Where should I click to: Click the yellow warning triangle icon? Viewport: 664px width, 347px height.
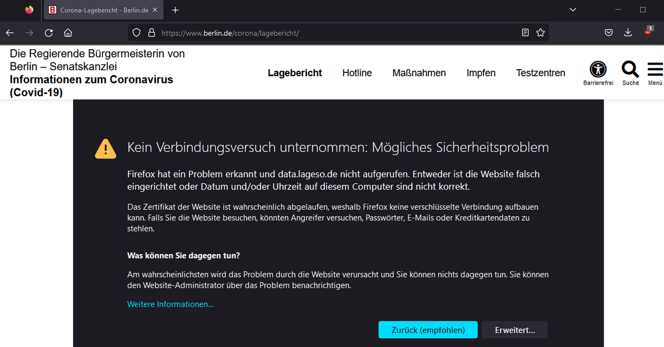click(x=106, y=149)
